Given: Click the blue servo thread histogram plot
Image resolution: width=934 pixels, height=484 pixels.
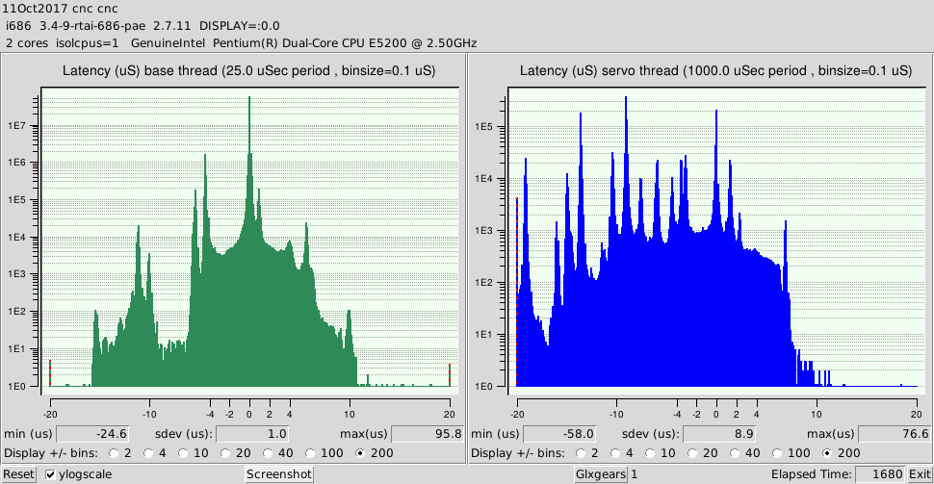Looking at the screenshot, I should (x=716, y=242).
